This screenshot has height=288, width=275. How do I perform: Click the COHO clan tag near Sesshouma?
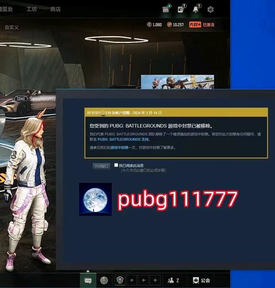coord(21,99)
